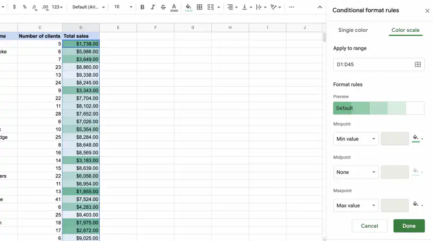Click Midpoint value input field
Image resolution: width=433 pixels, height=241 pixels.
395,172
